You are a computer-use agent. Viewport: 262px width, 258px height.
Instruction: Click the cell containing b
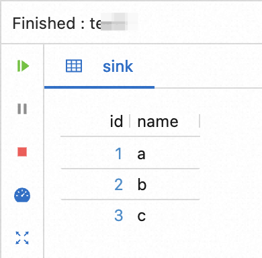(x=142, y=185)
